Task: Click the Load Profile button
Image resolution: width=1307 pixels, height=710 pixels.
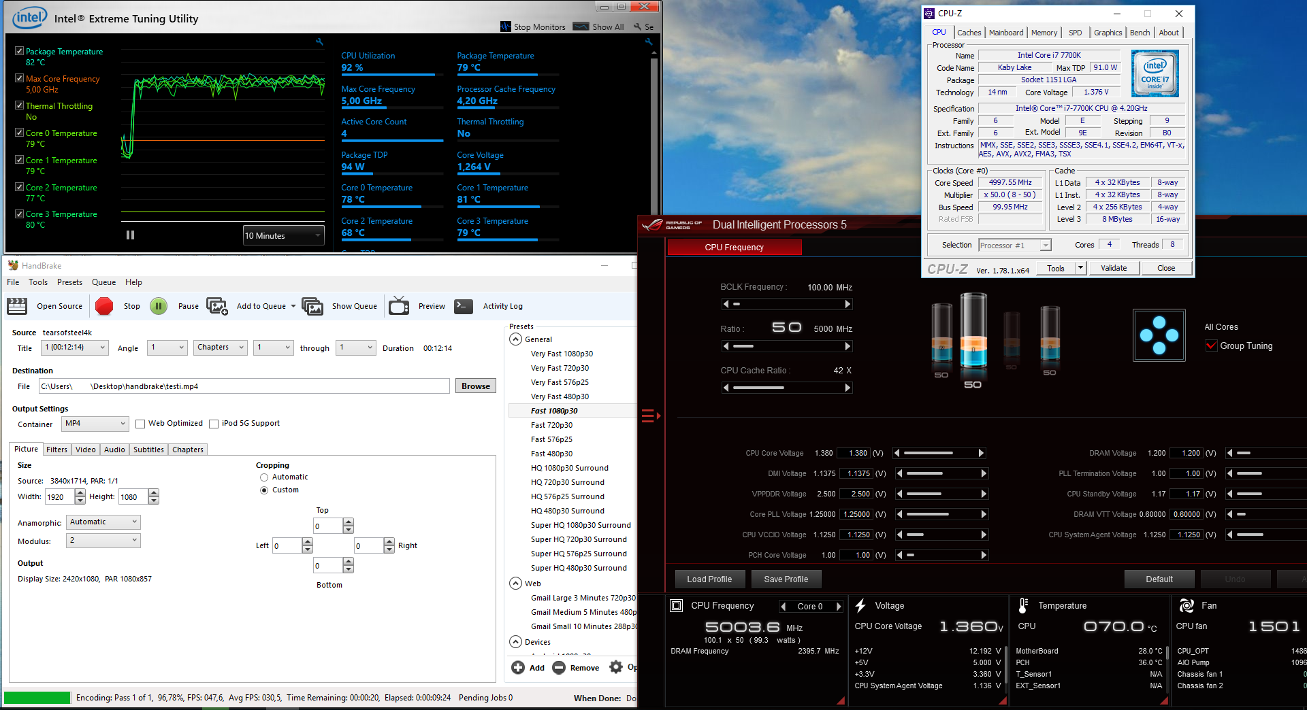Action: pos(709,579)
